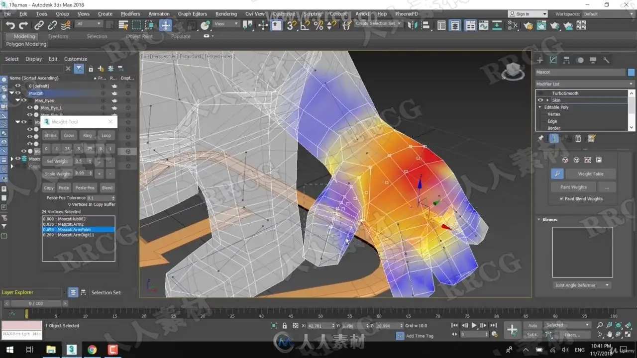Toggle visibility of the Skin modifier
Screen dimensions: 637x358
540,100
